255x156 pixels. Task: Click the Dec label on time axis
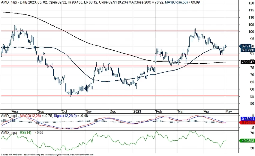pos(112,112)
